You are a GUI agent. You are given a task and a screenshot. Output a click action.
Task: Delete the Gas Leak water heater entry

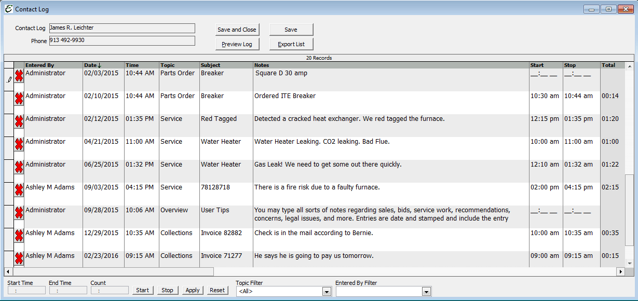pyautogui.click(x=19, y=167)
